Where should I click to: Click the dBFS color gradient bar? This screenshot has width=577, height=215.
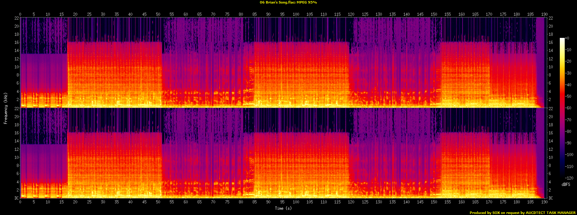[x=562, y=108]
